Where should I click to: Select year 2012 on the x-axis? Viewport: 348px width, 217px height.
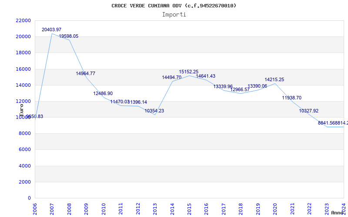[x=138, y=209]
